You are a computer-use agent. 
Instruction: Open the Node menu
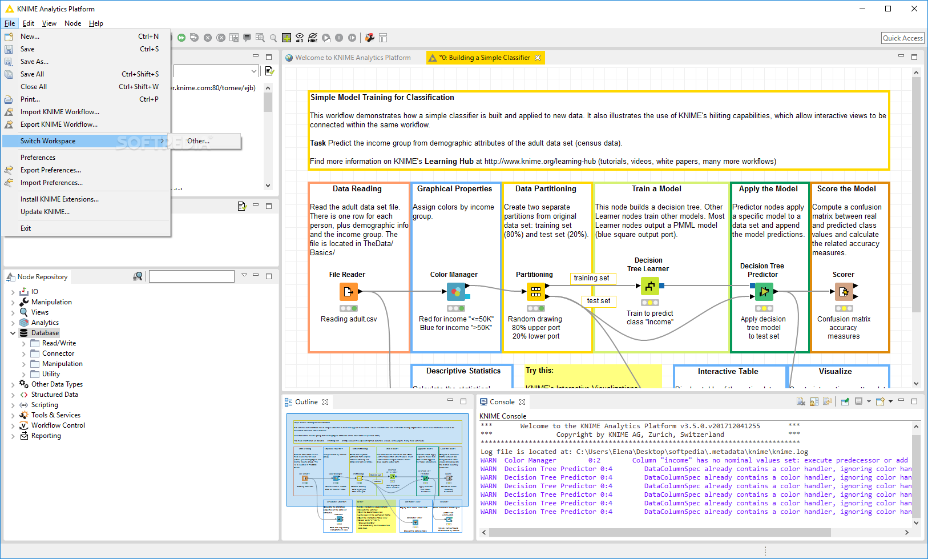[72, 23]
